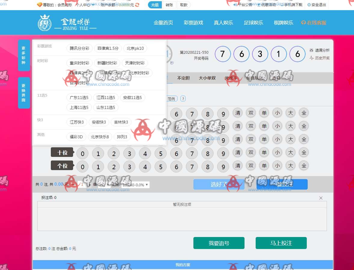The image size is (354, 270).
Task: Click 双 in the 个位 row
Action: [x=251, y=166]
